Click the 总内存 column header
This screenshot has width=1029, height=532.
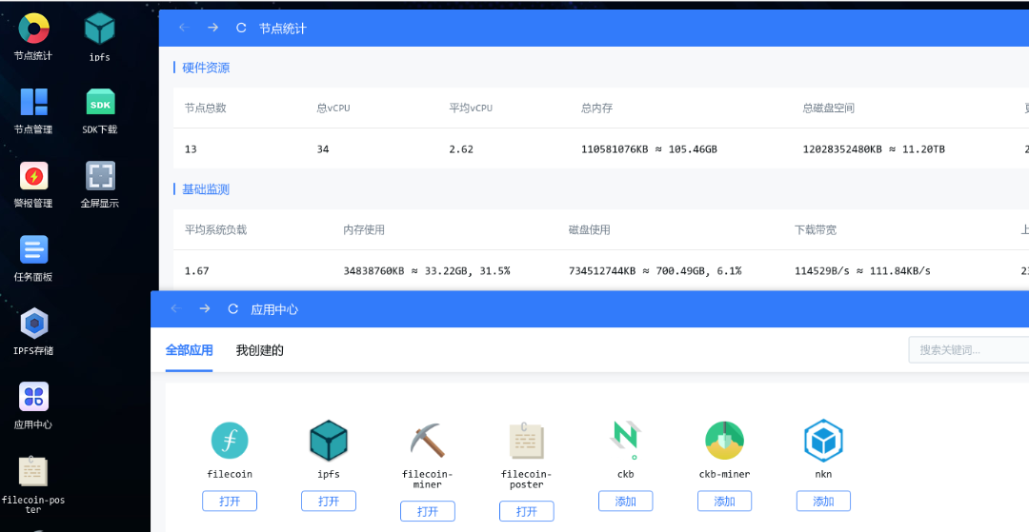coord(597,108)
